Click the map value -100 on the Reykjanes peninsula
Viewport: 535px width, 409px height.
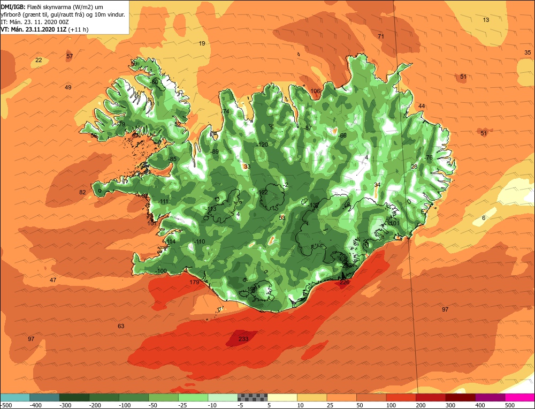click(x=160, y=271)
